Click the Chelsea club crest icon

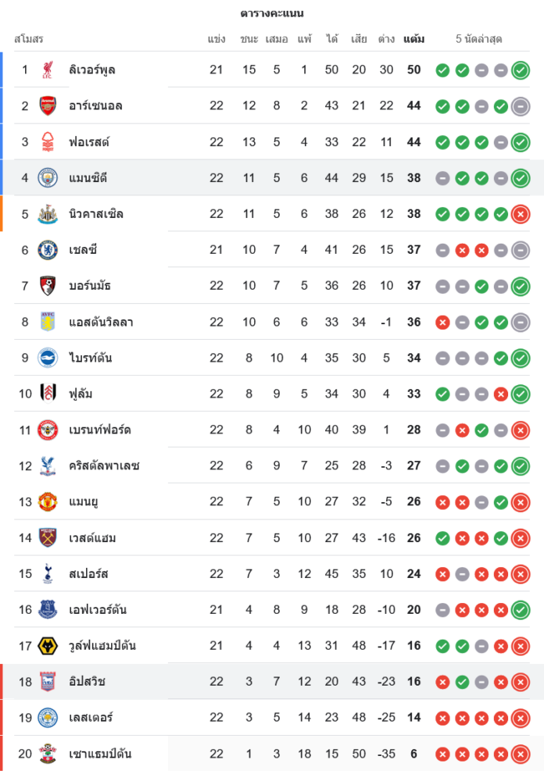pyautogui.click(x=48, y=250)
